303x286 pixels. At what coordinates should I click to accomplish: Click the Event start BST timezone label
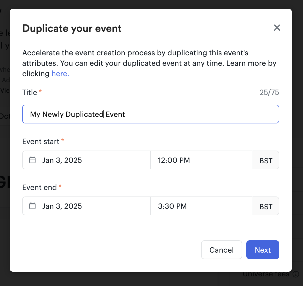[266, 160]
